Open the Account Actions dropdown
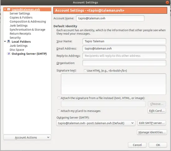 [x=27, y=137]
